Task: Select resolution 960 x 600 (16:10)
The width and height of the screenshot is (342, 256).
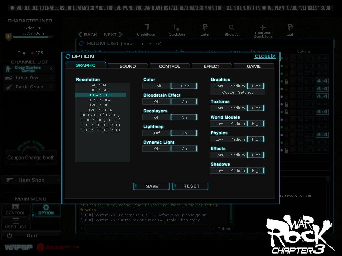Action: pos(100,115)
